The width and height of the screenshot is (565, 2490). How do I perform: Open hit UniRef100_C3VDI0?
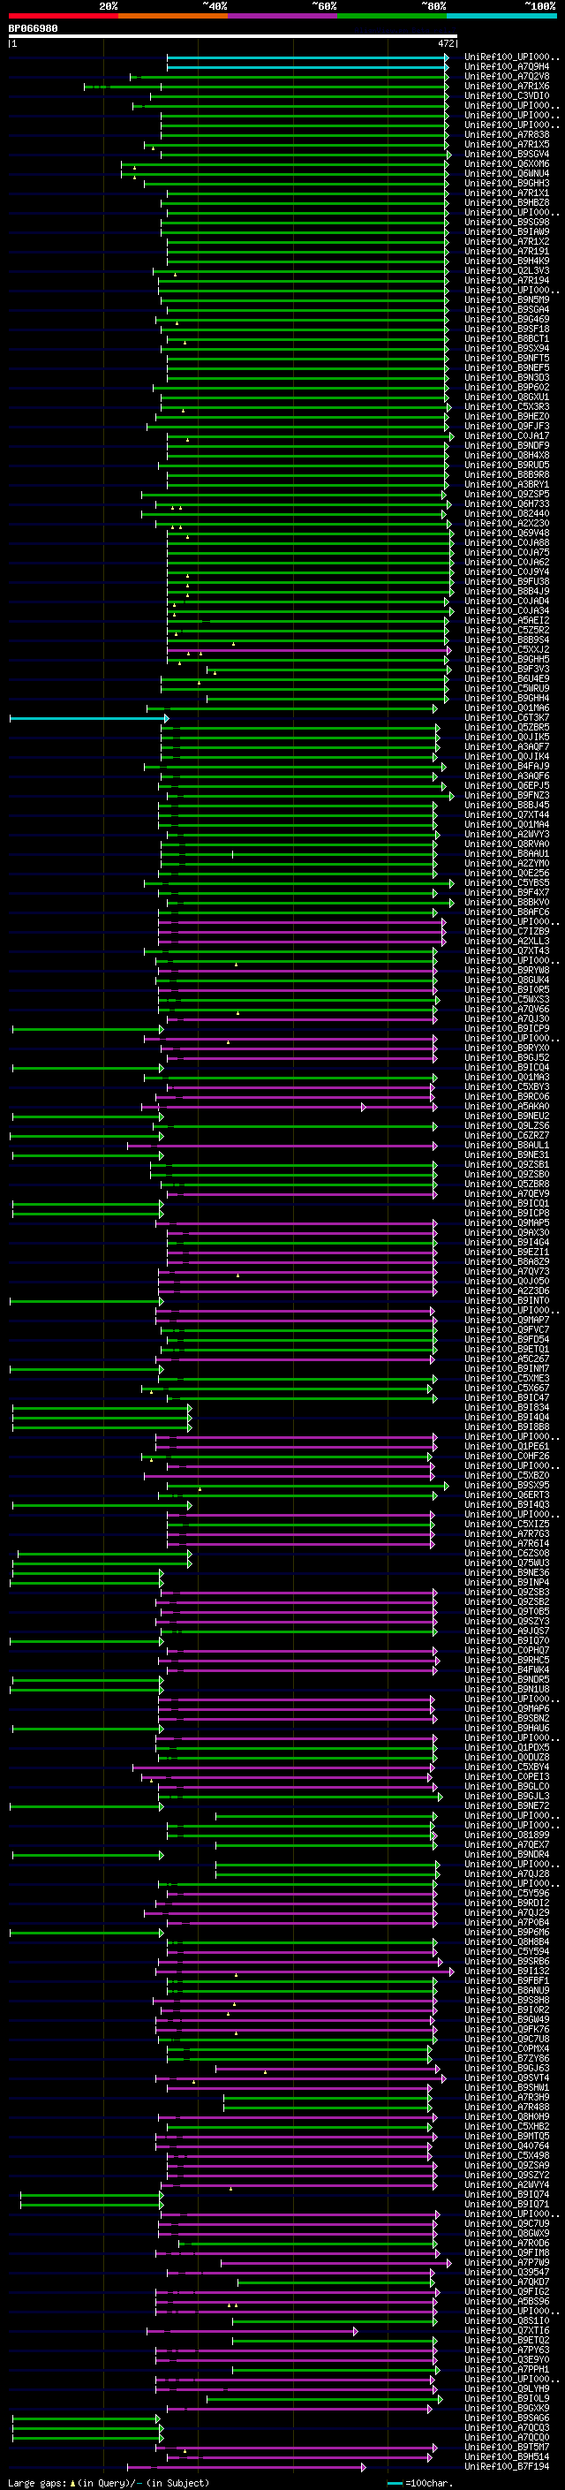click(x=507, y=95)
